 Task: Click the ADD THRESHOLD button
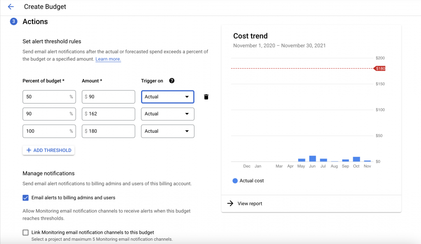coord(49,150)
